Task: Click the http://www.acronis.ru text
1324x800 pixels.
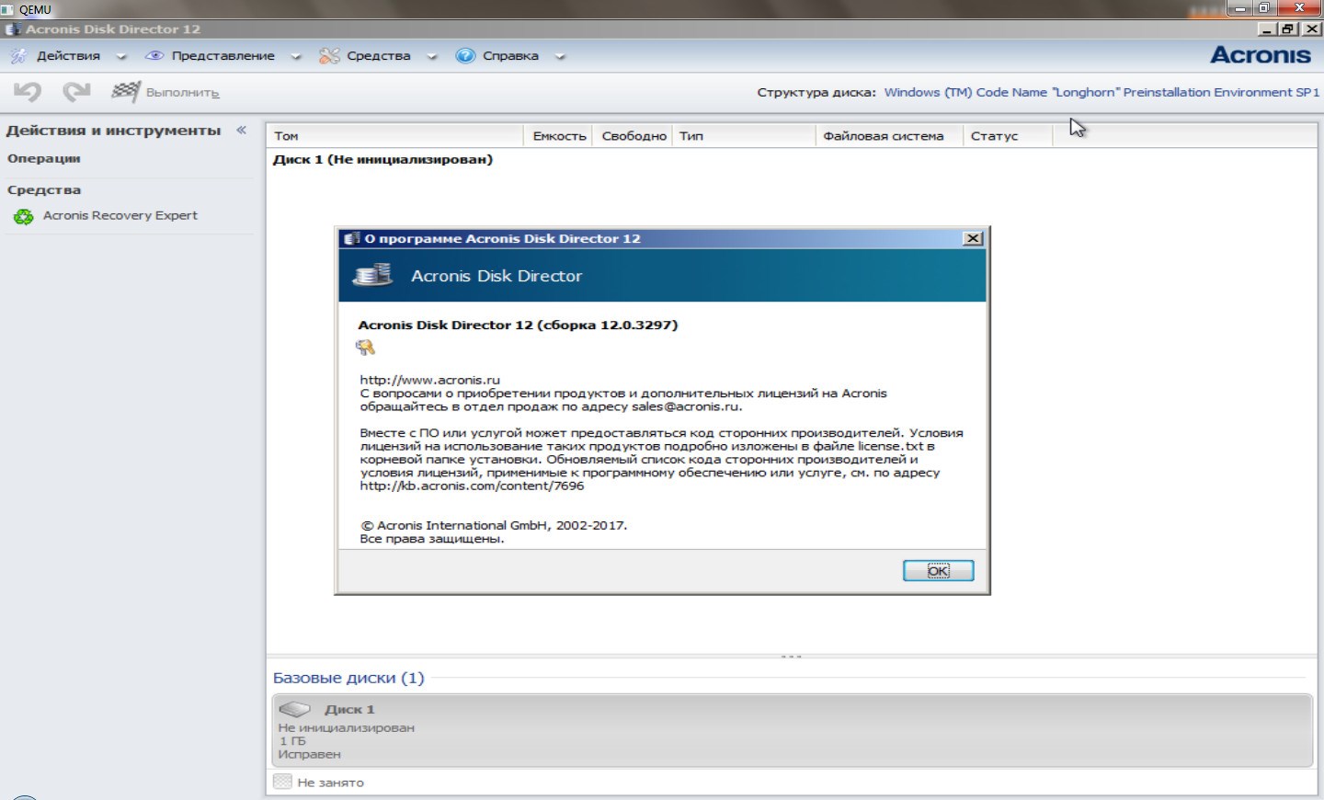Action: [x=429, y=380]
